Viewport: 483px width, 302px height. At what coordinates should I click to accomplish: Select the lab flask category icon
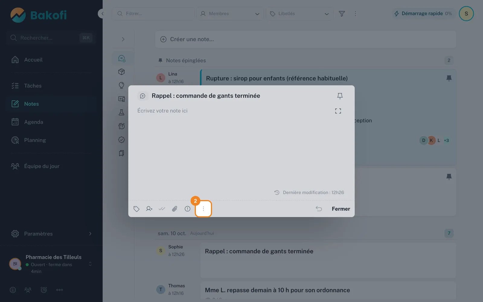tap(122, 113)
